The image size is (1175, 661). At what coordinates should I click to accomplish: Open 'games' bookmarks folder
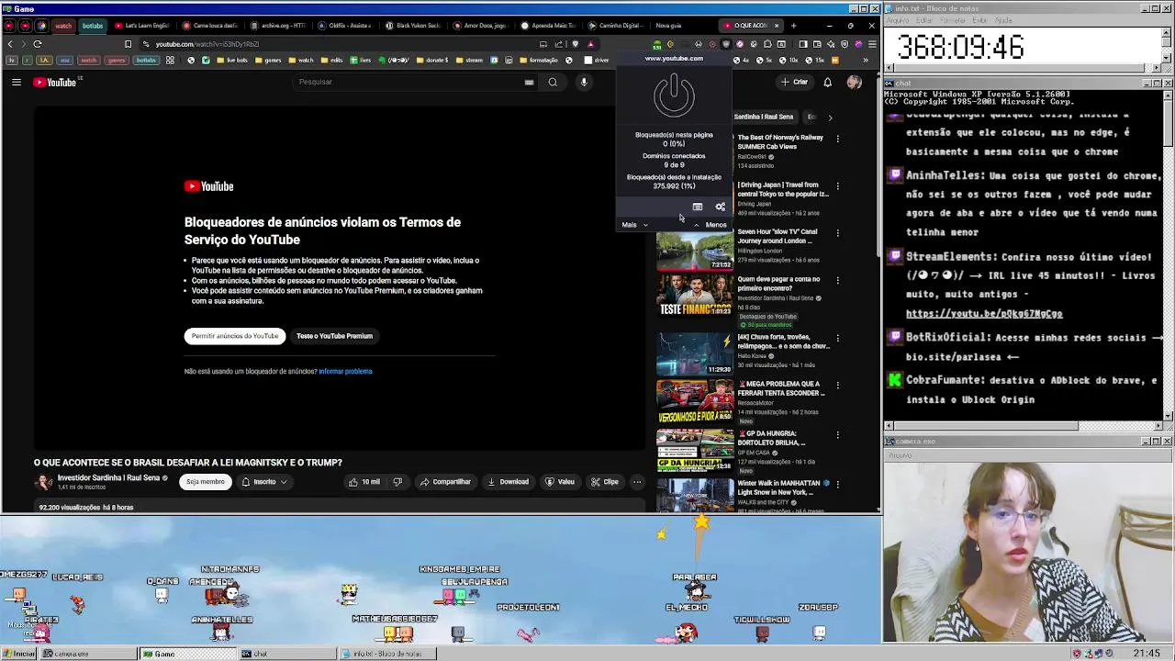268,61
